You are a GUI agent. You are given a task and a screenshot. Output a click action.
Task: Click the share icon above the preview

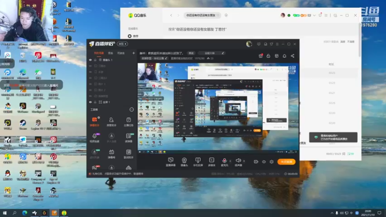pos(292,56)
